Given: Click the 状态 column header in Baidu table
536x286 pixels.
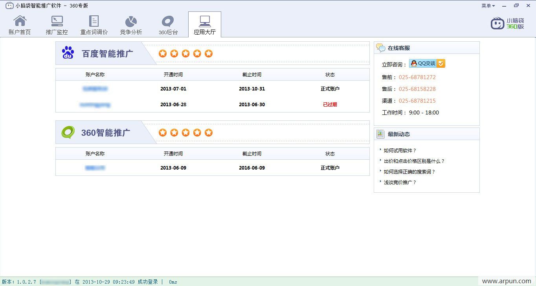Looking at the screenshot, I should click(330, 75).
